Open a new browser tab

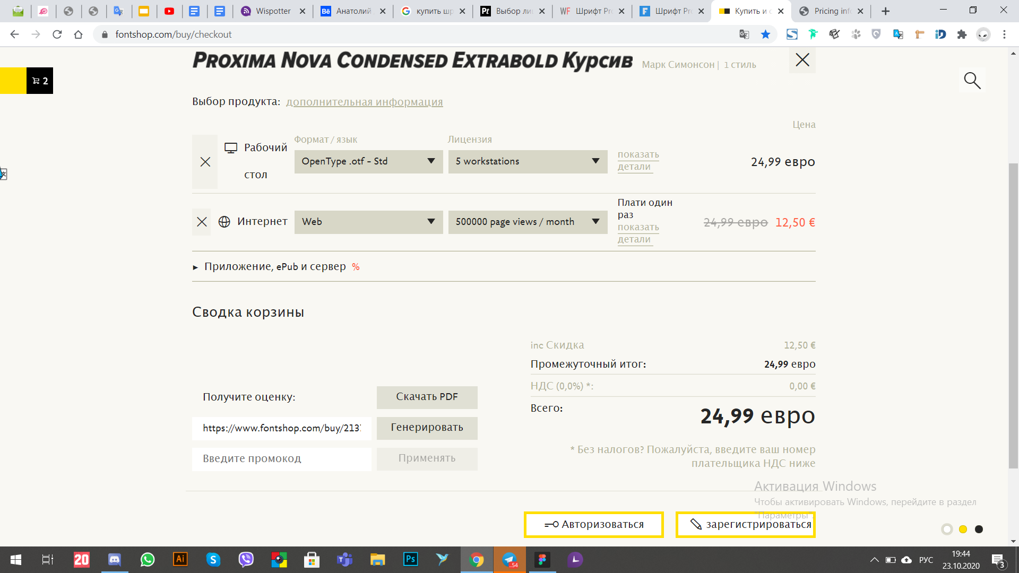point(885,11)
